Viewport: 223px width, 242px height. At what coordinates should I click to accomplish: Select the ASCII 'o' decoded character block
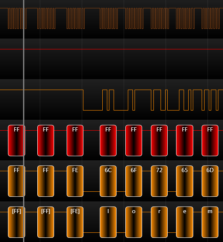(134, 222)
